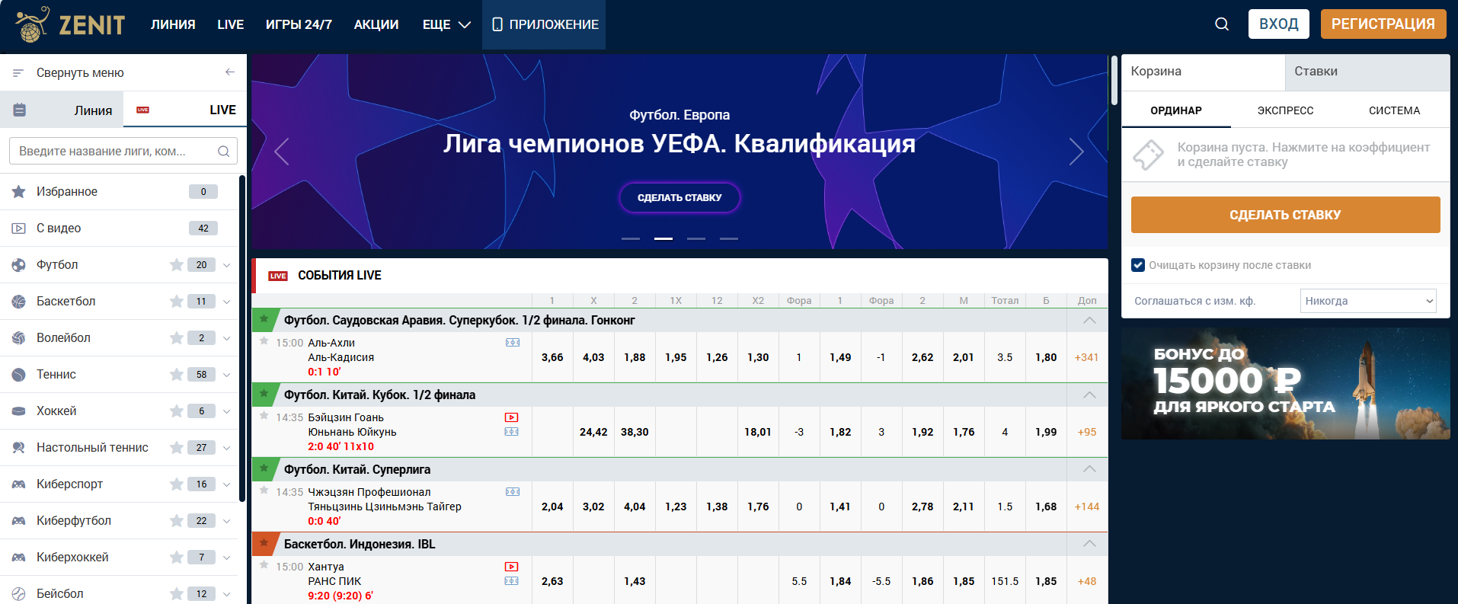
Task: Click the Киберхоккей gamepad icon
Action: point(19,558)
